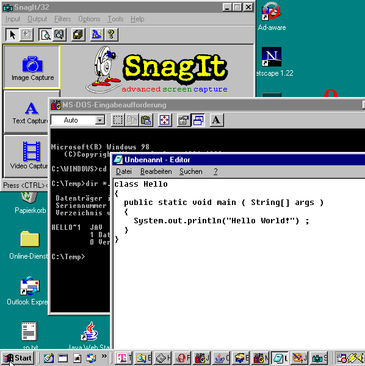365x366 pixels.
Task: Click the scheduler icon in system tray
Action: (x=341, y=358)
